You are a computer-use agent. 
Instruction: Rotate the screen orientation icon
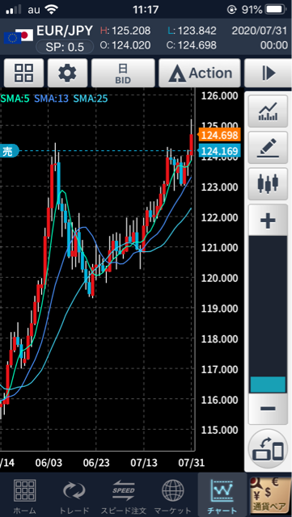pos(268,449)
